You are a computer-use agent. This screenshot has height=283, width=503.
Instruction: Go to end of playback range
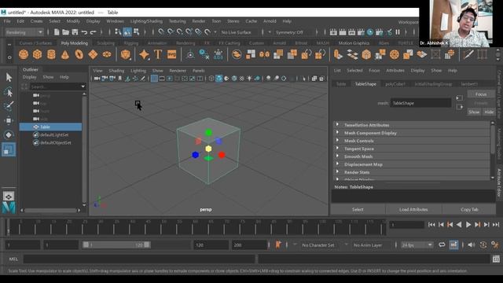pyautogui.click(x=496, y=225)
